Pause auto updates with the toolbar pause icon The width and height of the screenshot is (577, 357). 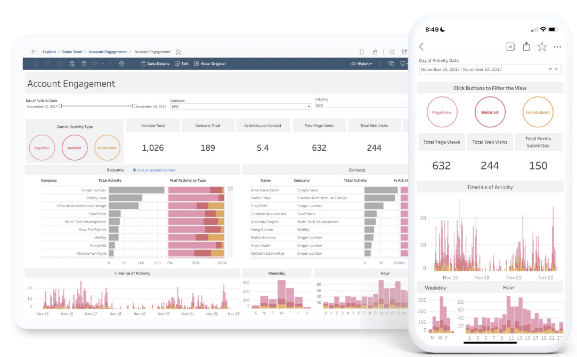[84, 63]
